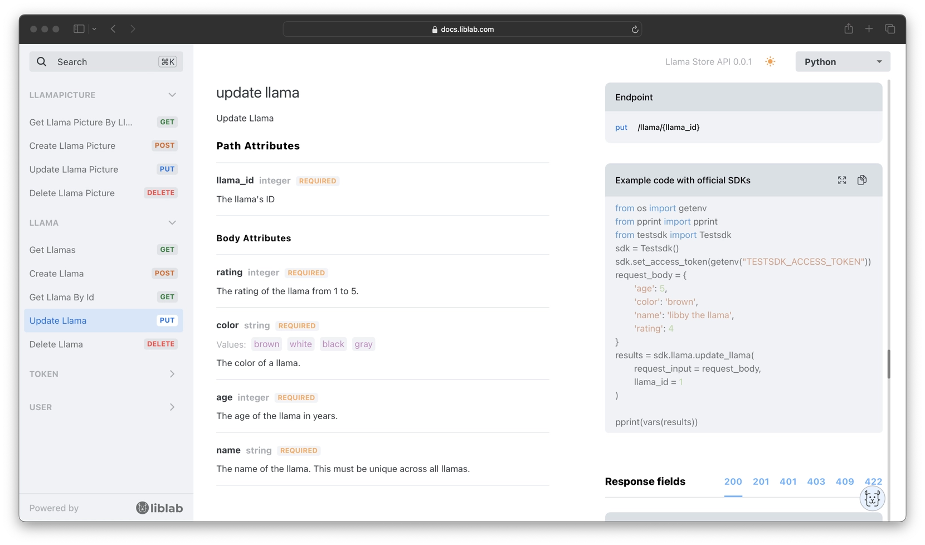Toggle the light/dark theme sun icon
The height and width of the screenshot is (545, 925).
pos(770,61)
